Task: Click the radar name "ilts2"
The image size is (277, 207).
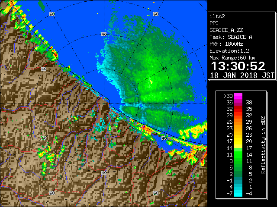Action: 217,16
